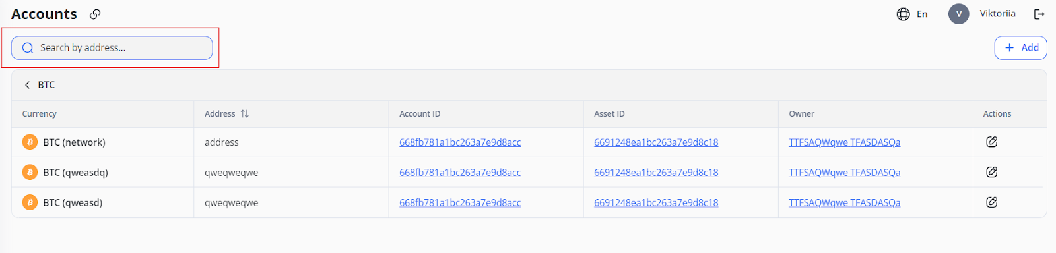Screen dimensions: 1056x253
Task: Open Account ID link in BTC (network) row
Action: pyautogui.click(x=460, y=142)
